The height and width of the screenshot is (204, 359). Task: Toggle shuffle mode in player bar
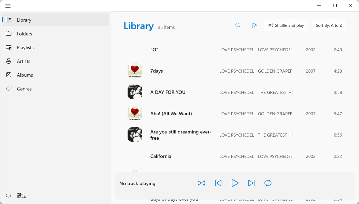(202, 183)
